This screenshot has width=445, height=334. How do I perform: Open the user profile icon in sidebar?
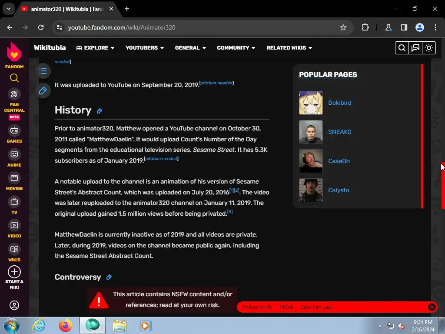point(14,305)
